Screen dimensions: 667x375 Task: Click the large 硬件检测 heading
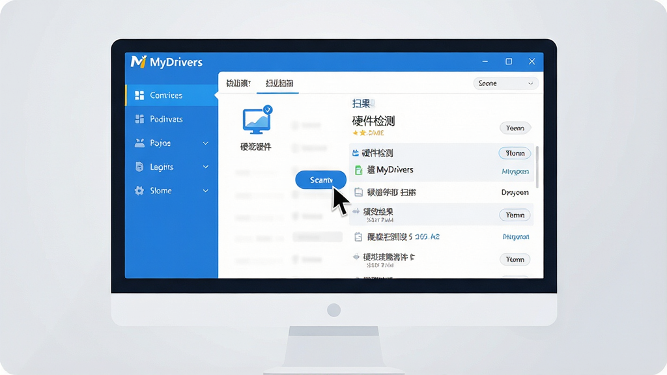click(373, 121)
